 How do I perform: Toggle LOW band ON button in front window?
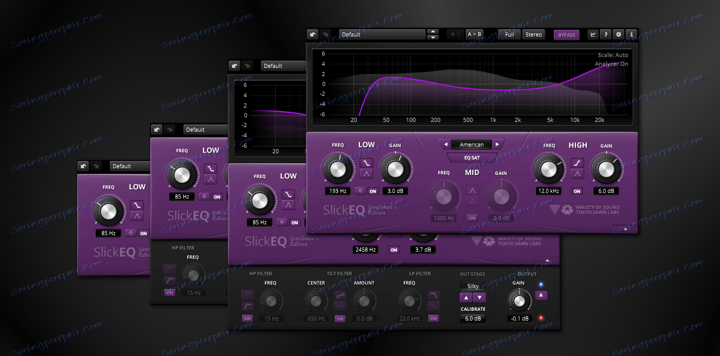pyautogui.click(x=373, y=191)
